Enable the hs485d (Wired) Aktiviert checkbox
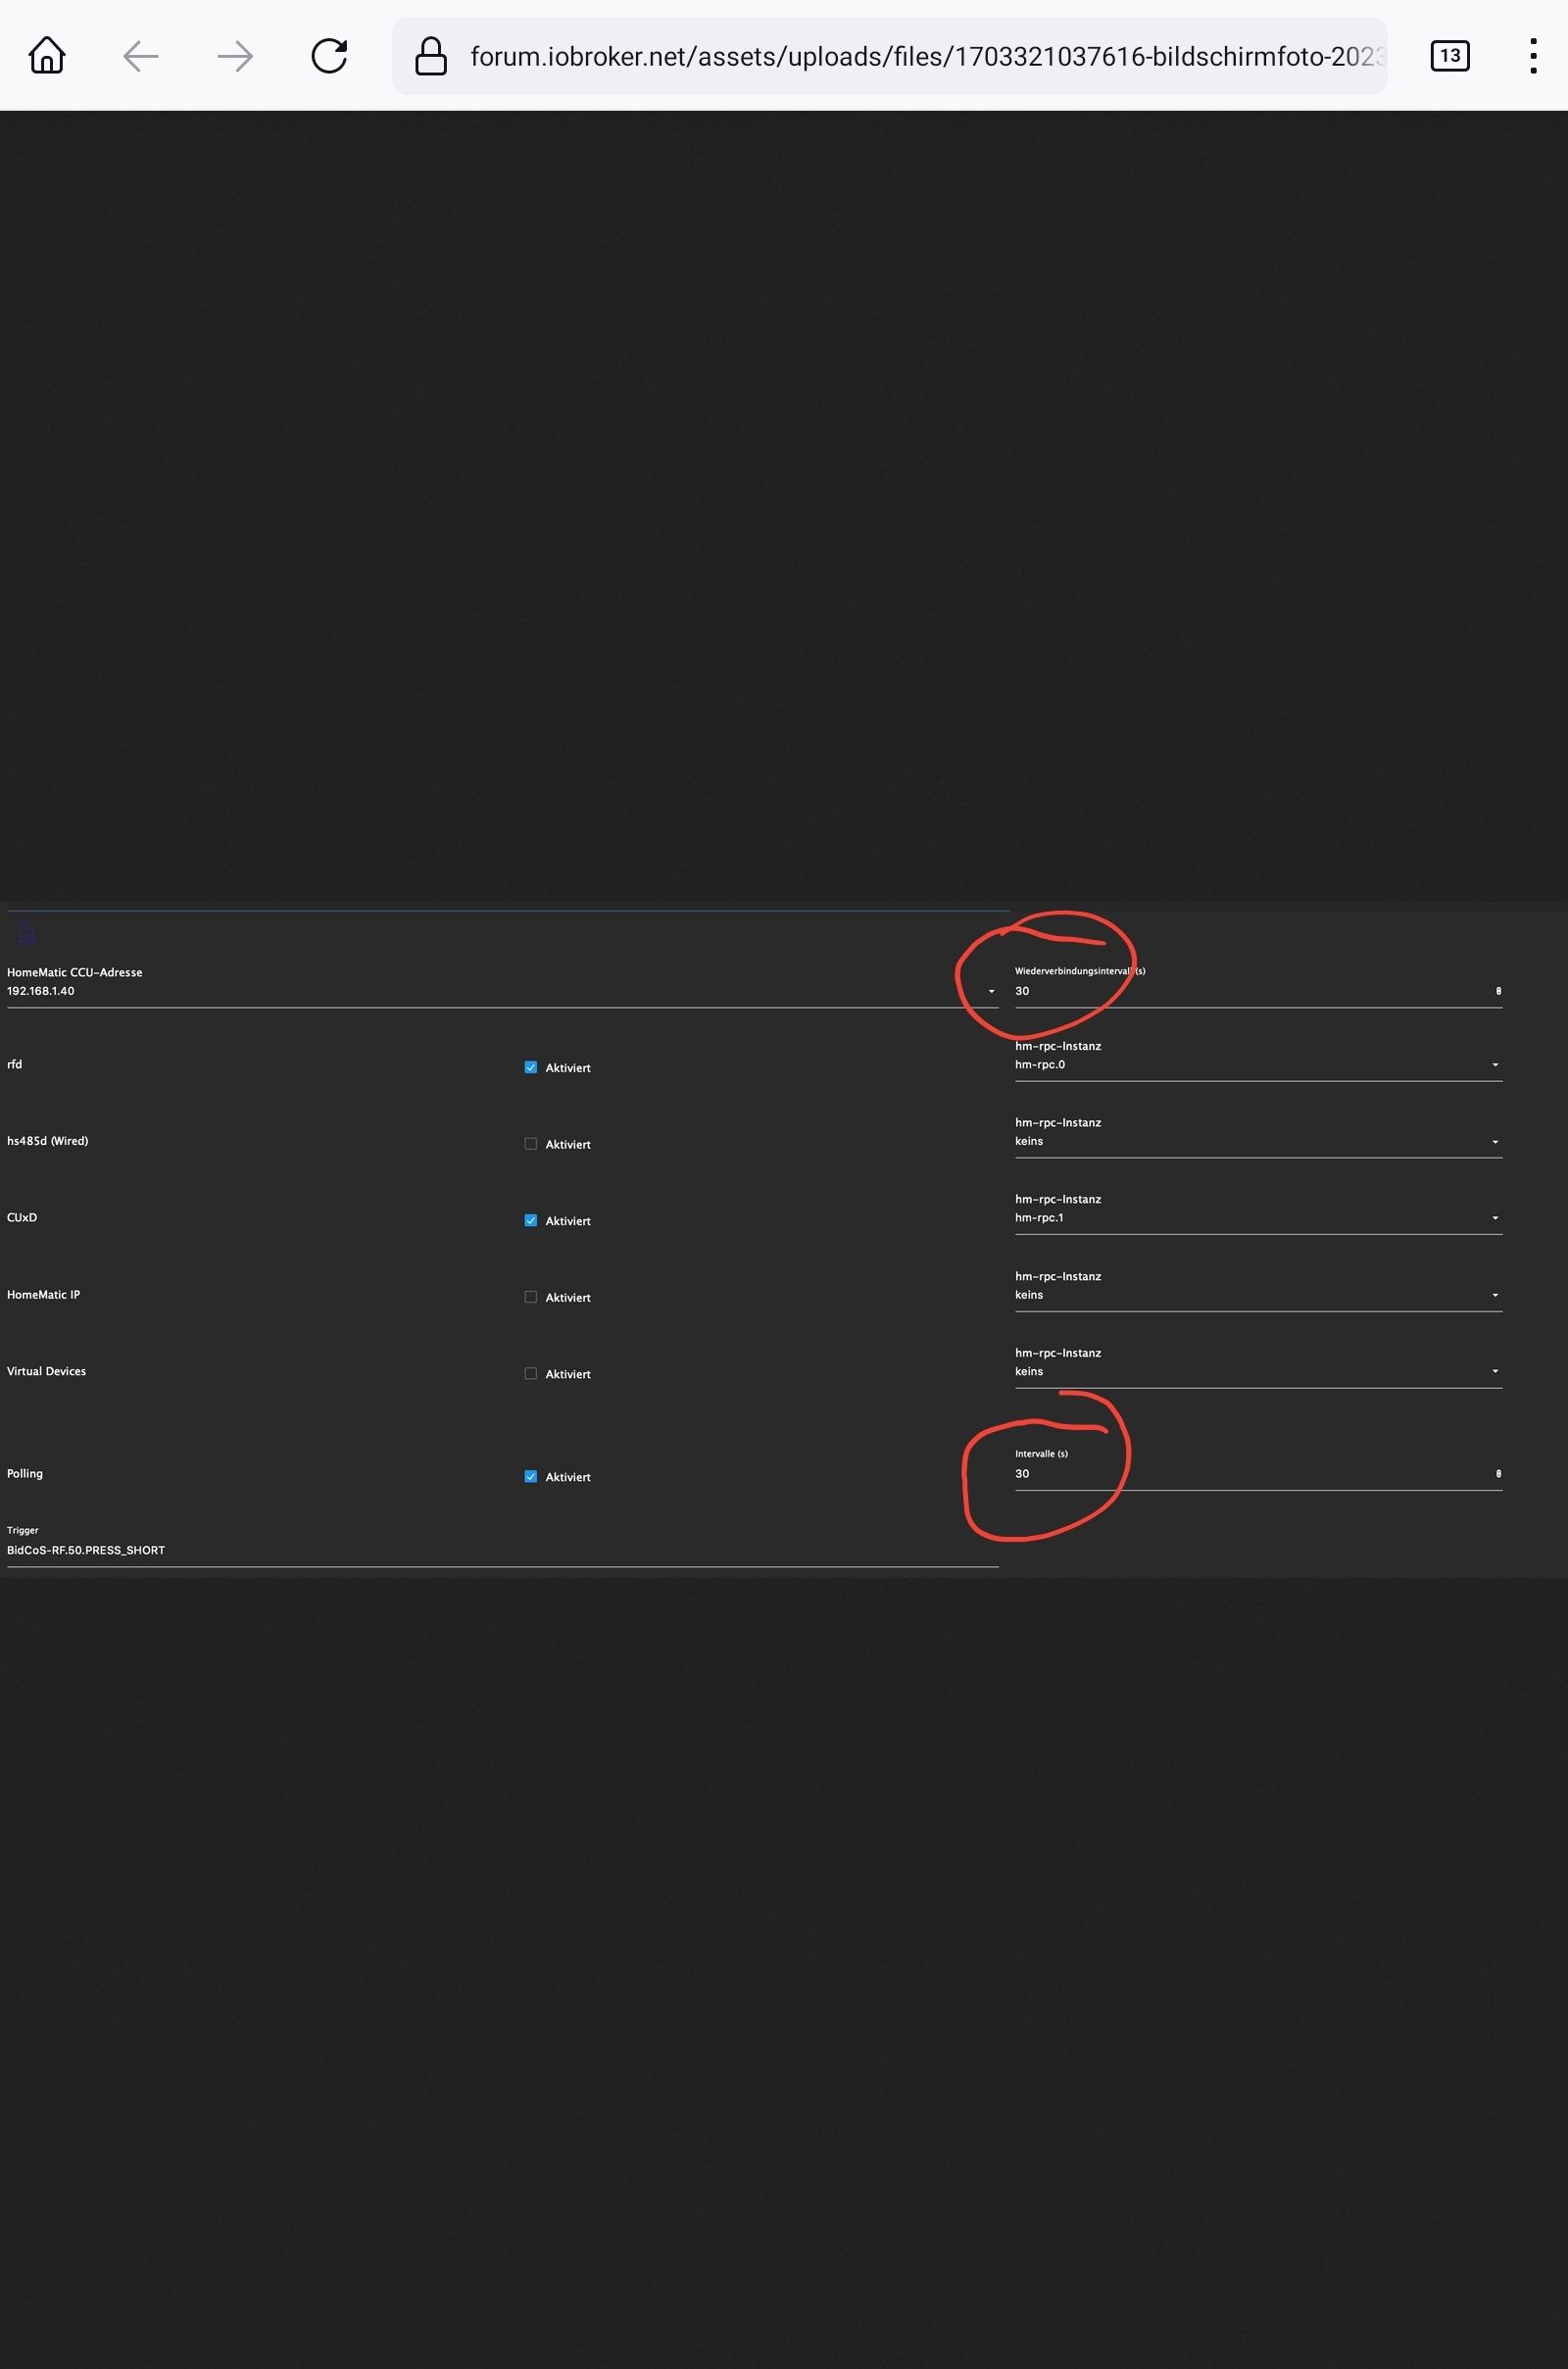The height and width of the screenshot is (2369, 1568). pyautogui.click(x=531, y=1144)
